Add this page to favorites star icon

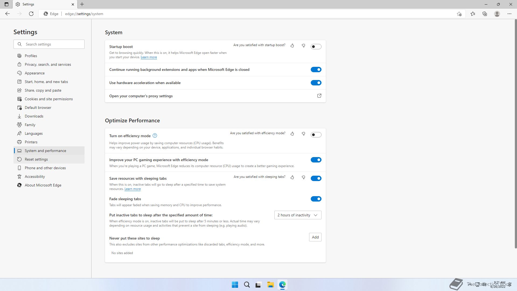pyautogui.click(x=459, y=14)
